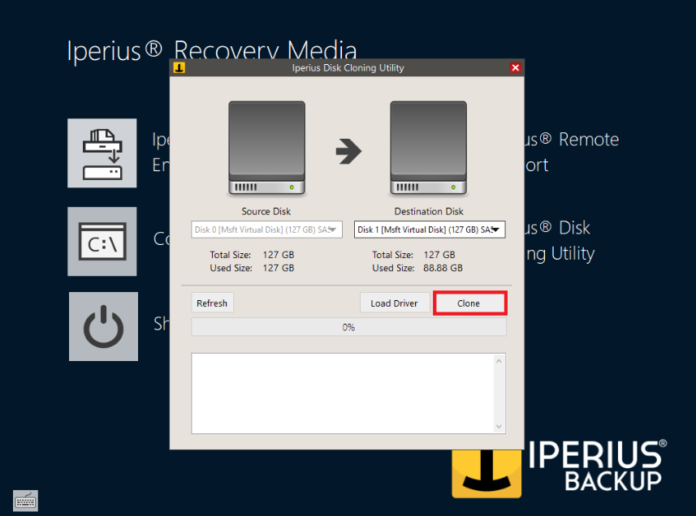The width and height of the screenshot is (696, 516).
Task: Click the 0% progress bar
Action: (x=348, y=327)
